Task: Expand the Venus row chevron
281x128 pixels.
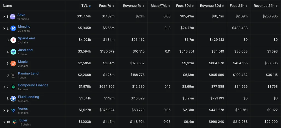Action: [4, 110]
